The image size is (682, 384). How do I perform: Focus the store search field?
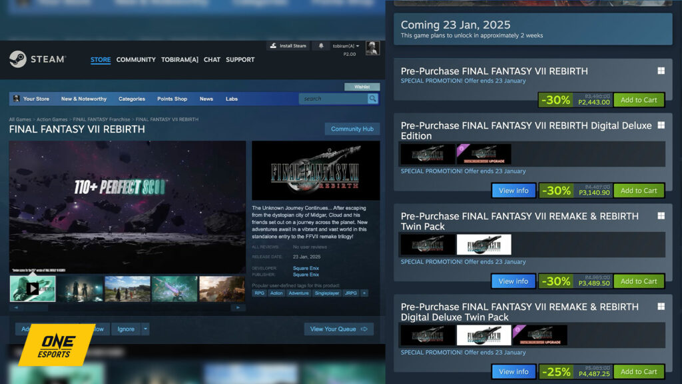pyautogui.click(x=333, y=99)
